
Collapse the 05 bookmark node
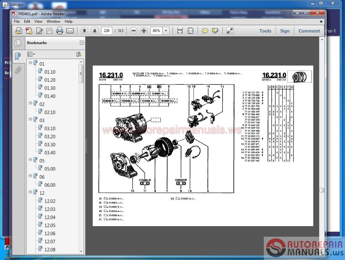pyautogui.click(x=30, y=160)
